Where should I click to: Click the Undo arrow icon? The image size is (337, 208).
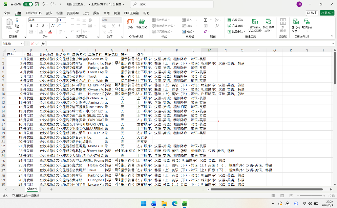coord(43,4)
